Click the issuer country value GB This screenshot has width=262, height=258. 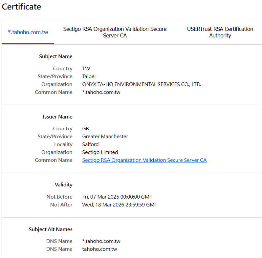pos(85,129)
